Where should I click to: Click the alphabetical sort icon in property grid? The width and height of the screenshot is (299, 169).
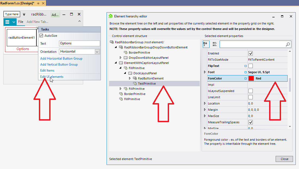click(206, 44)
